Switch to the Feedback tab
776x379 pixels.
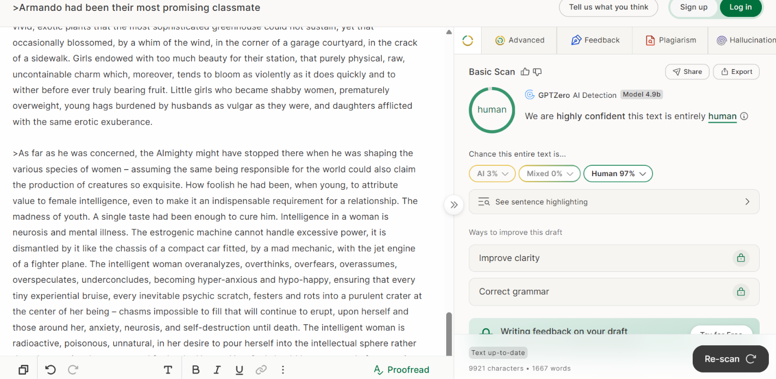click(x=595, y=40)
